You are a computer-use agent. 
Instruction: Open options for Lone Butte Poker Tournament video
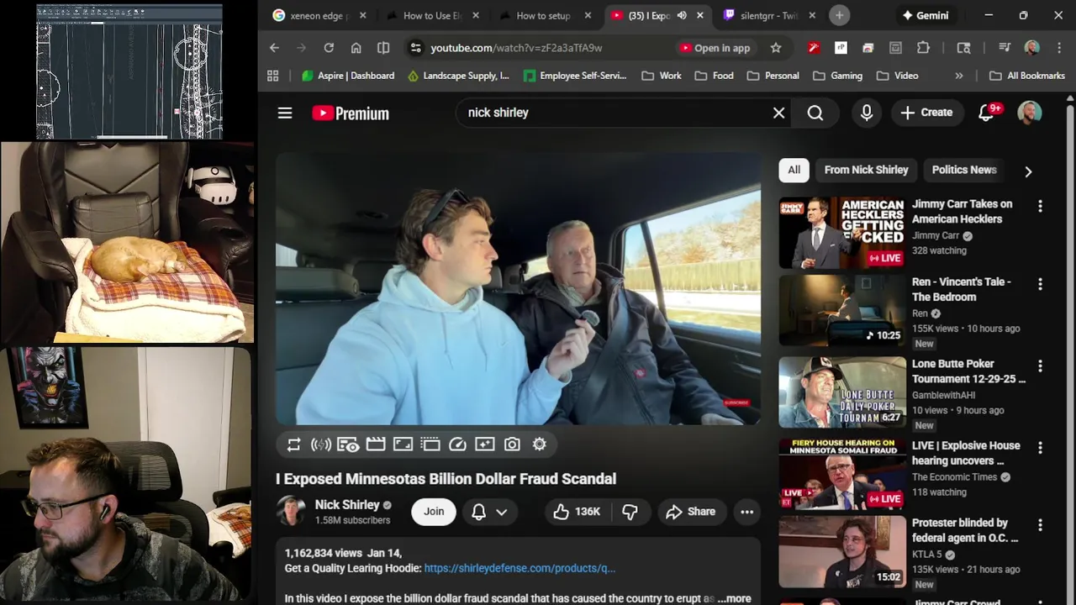[1040, 366]
